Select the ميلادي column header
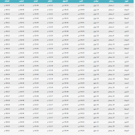The width and height of the screenshot is (135, 135). point(96,1)
